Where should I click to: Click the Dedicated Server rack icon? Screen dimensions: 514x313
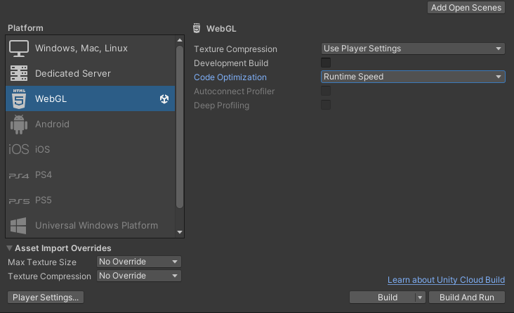point(19,74)
